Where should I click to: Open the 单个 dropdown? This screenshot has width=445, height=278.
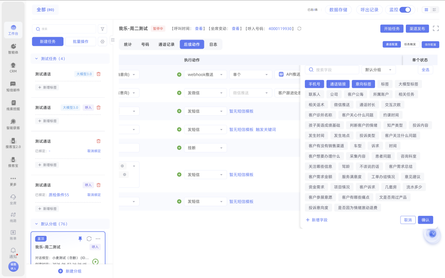[251, 75]
